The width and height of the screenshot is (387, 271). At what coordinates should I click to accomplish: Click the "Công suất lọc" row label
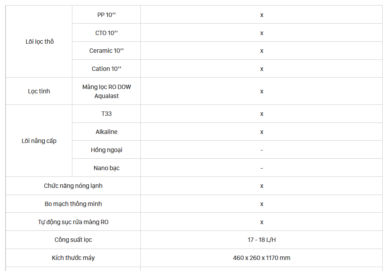pyautogui.click(x=73, y=240)
